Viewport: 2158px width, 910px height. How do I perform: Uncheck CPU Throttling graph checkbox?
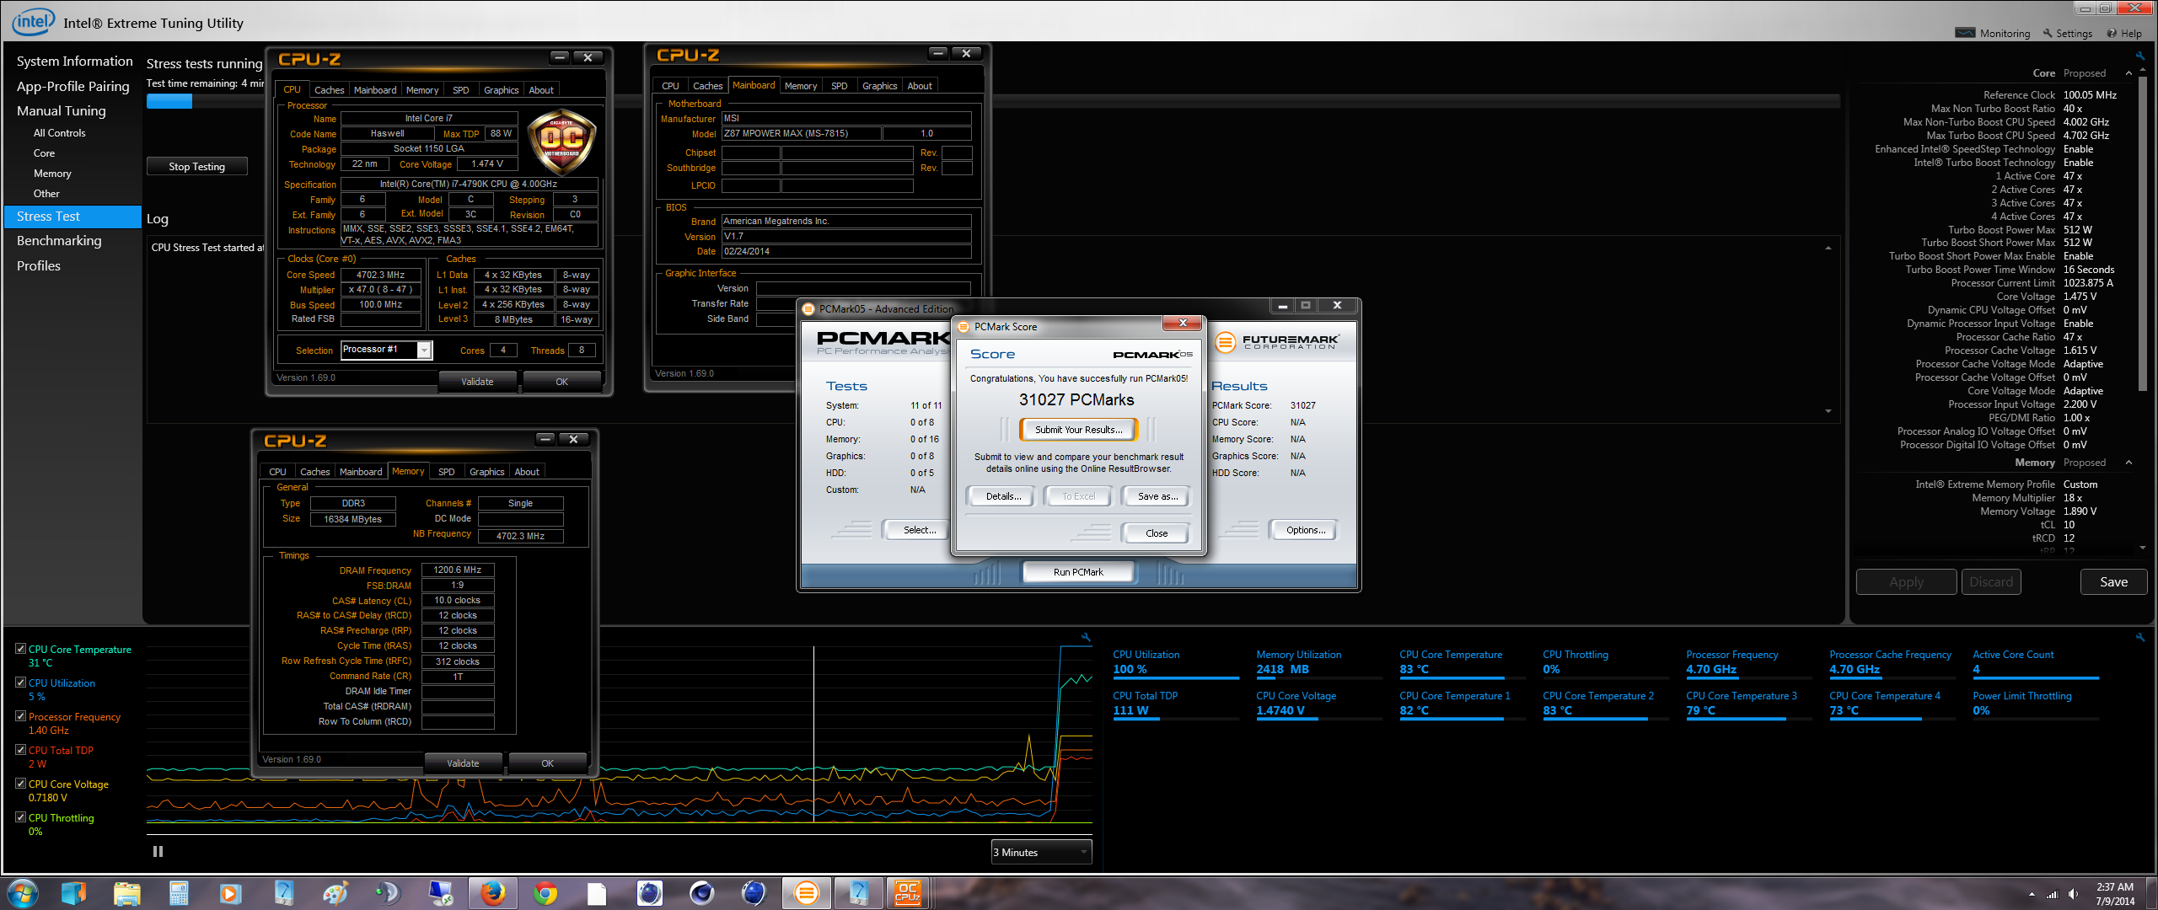[x=20, y=817]
